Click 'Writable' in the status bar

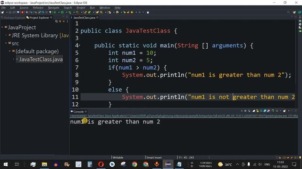coord(117,158)
